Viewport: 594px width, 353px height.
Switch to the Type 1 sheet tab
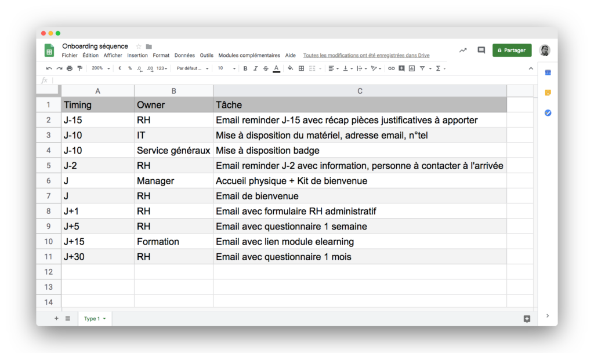[95, 319]
